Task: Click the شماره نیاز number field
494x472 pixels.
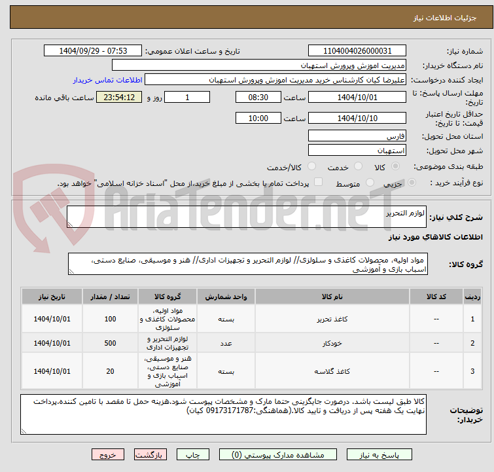Action: (357, 51)
